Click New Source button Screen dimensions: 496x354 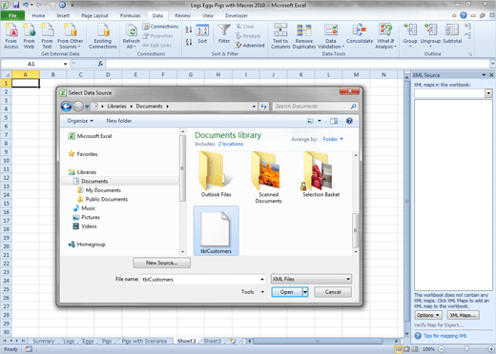pyautogui.click(x=161, y=263)
